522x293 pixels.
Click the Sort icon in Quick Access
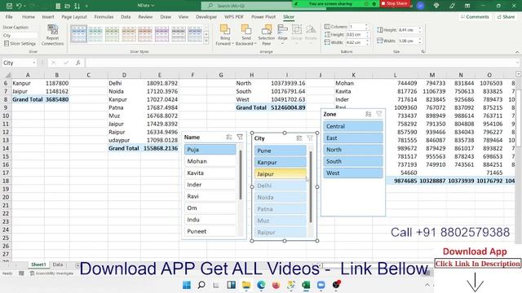(77, 6)
